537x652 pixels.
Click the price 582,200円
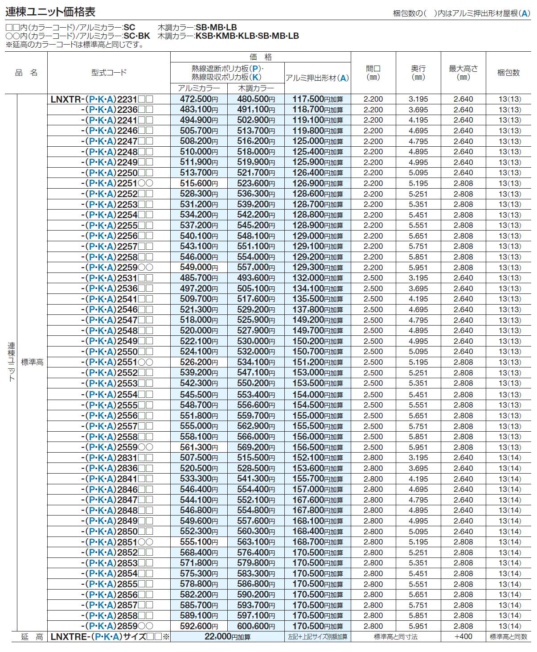199,594
